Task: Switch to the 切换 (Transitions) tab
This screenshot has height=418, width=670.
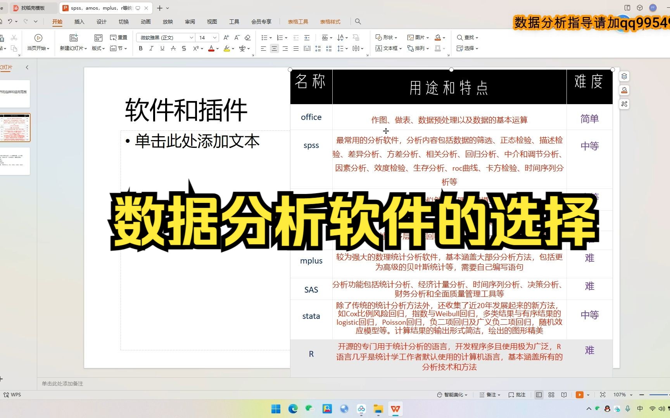Action: pos(124,22)
